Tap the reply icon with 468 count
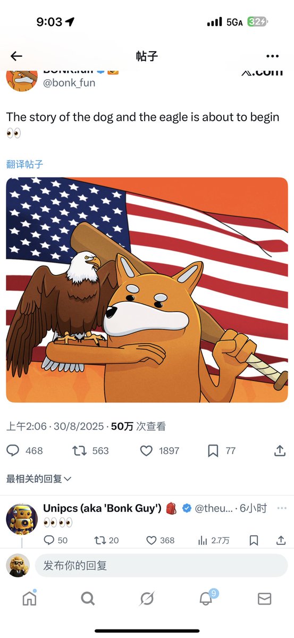294x638 pixels. [x=13, y=451]
